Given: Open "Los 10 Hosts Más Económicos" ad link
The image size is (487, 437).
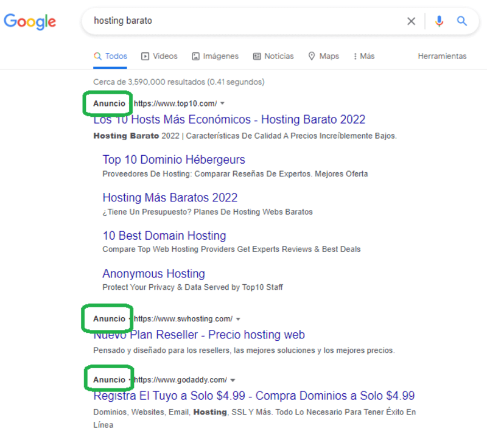Looking at the screenshot, I should tap(229, 119).
